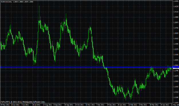The height and width of the screenshot is (106, 179).
Task: Click the 1.3875 price level label
Action: (x=176, y=23)
